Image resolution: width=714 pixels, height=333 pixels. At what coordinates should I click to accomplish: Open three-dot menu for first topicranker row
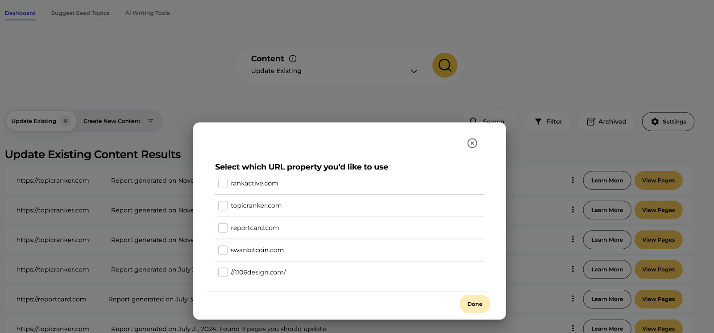(573, 180)
